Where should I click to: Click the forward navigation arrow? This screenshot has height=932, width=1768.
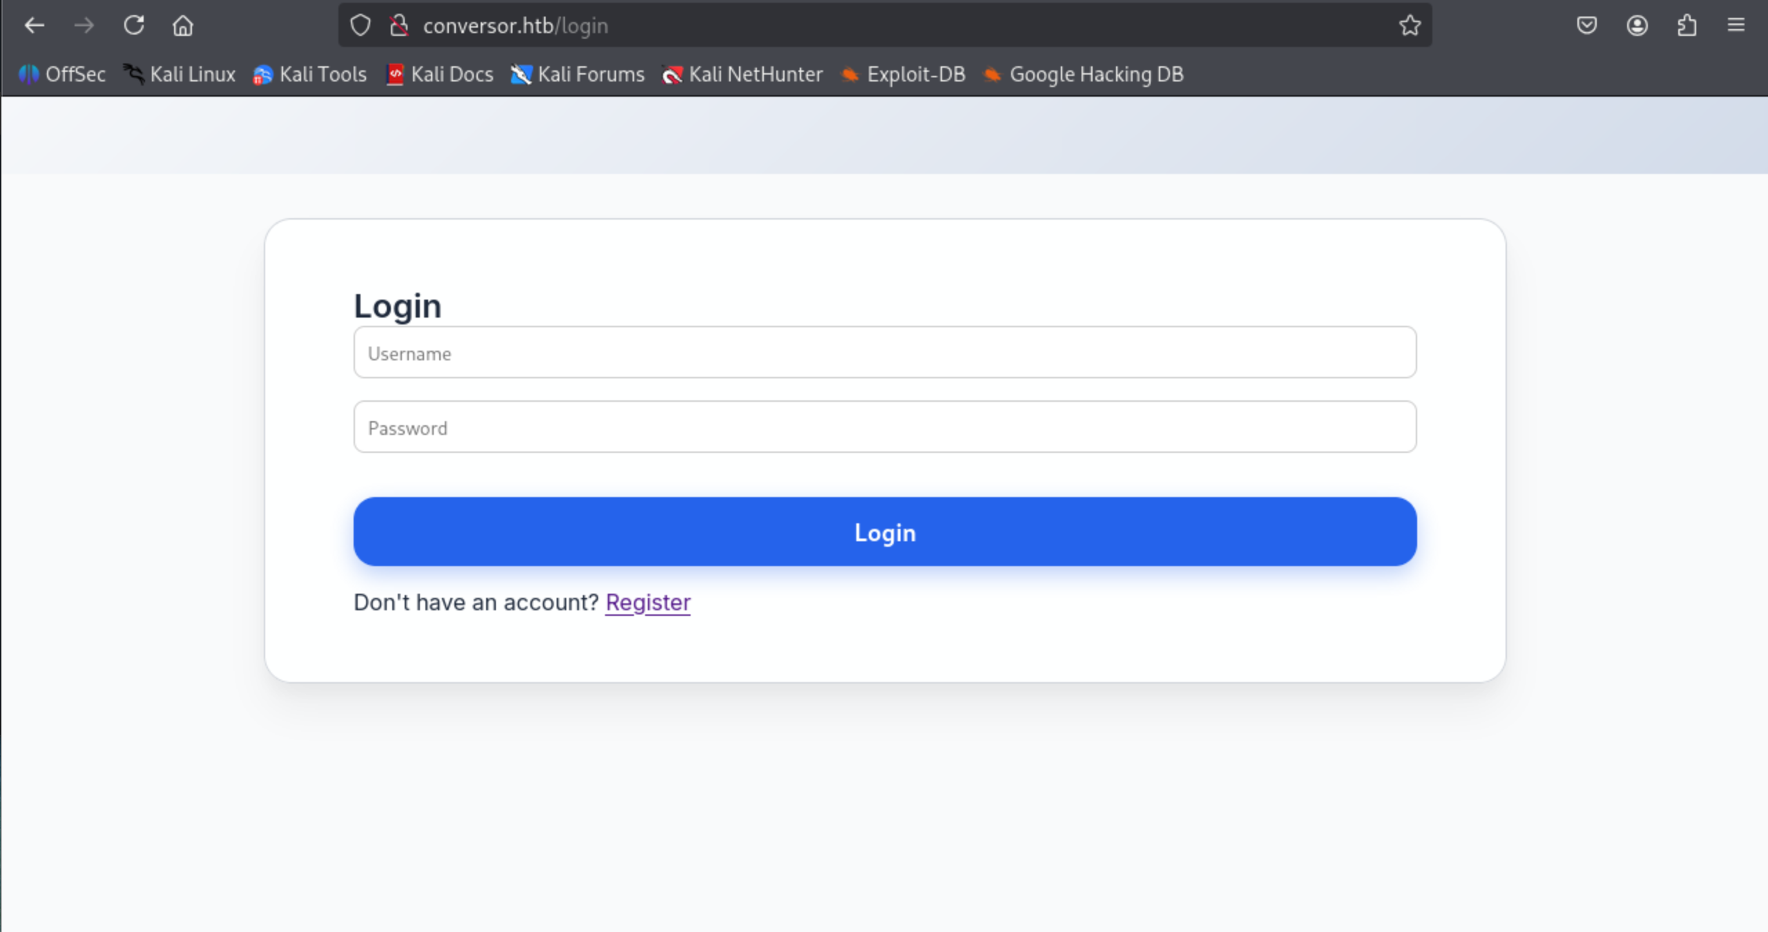[84, 25]
